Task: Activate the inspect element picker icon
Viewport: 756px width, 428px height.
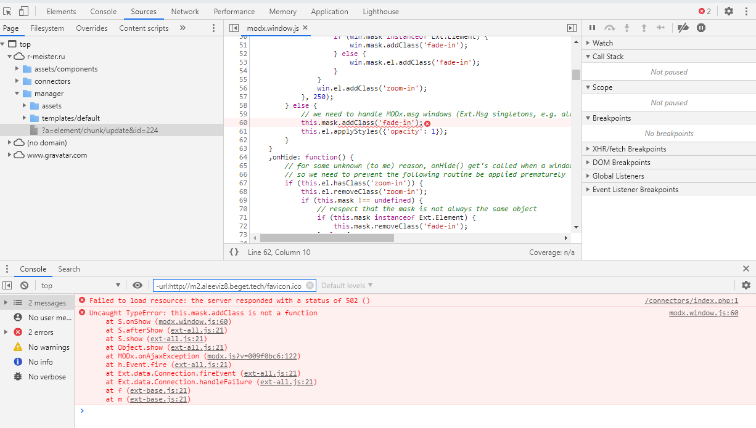Action: click(x=9, y=11)
